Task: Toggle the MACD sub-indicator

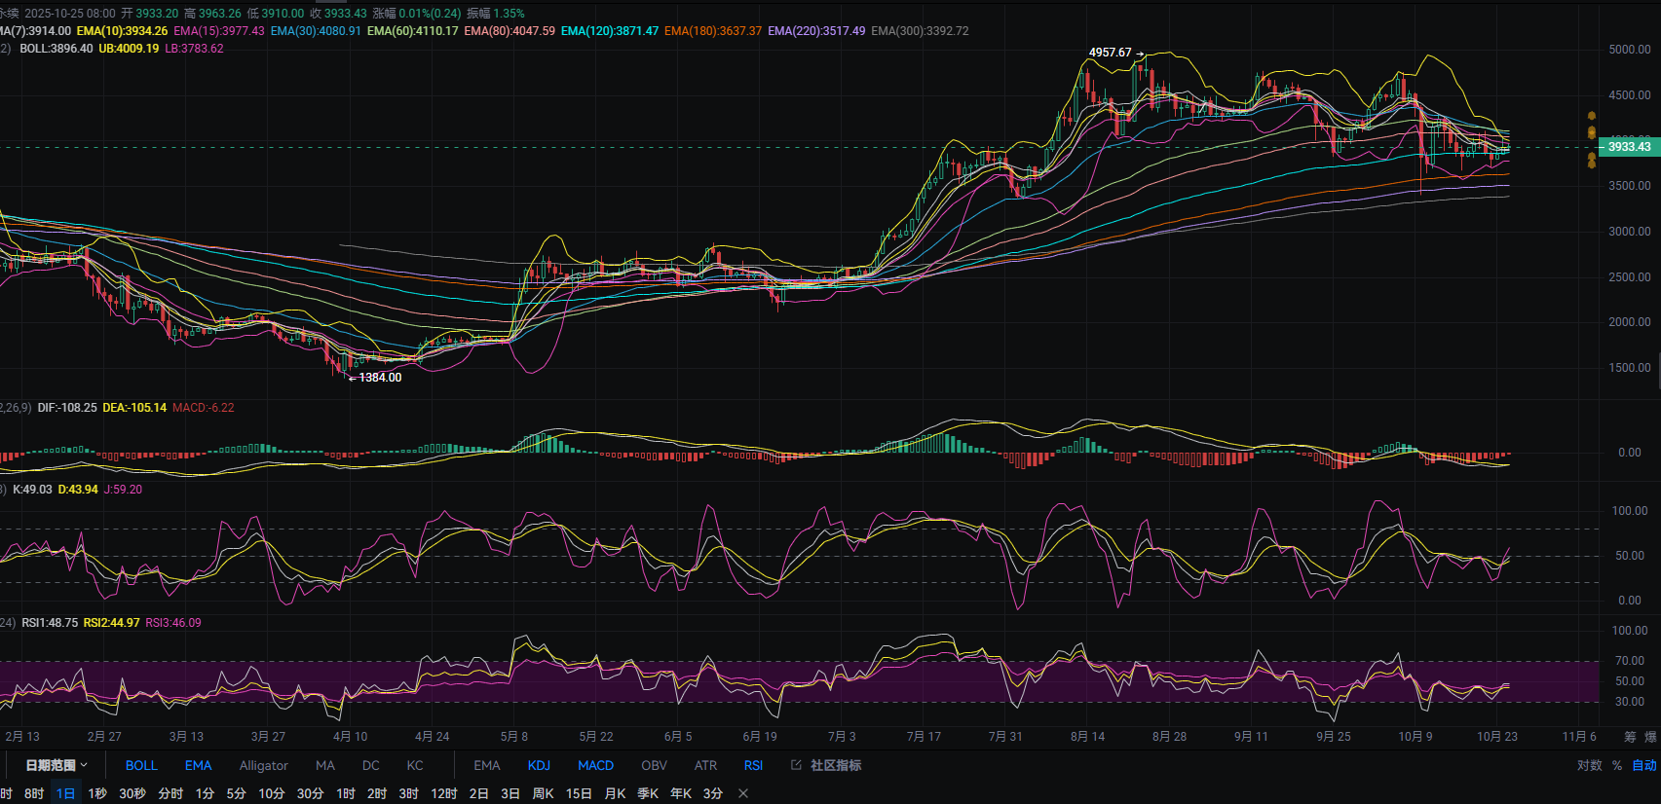Action: 595,765
